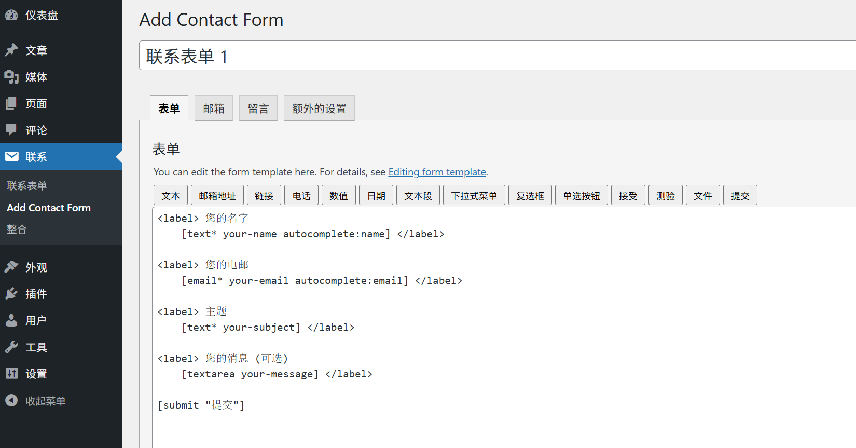The width and height of the screenshot is (856, 448).
Task: Click the 外观 appearance brush icon
Action: [x=11, y=267]
